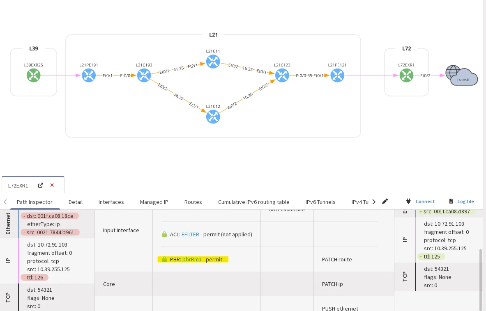The height and width of the screenshot is (311, 486).
Task: Click the L21C193 router node
Action: pos(144,75)
